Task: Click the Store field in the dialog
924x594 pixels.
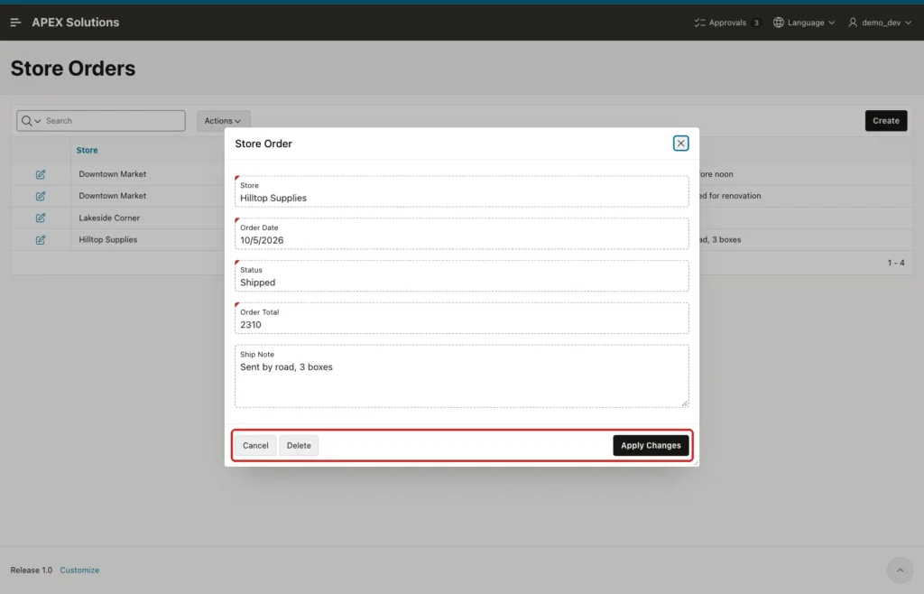Action: pos(461,191)
